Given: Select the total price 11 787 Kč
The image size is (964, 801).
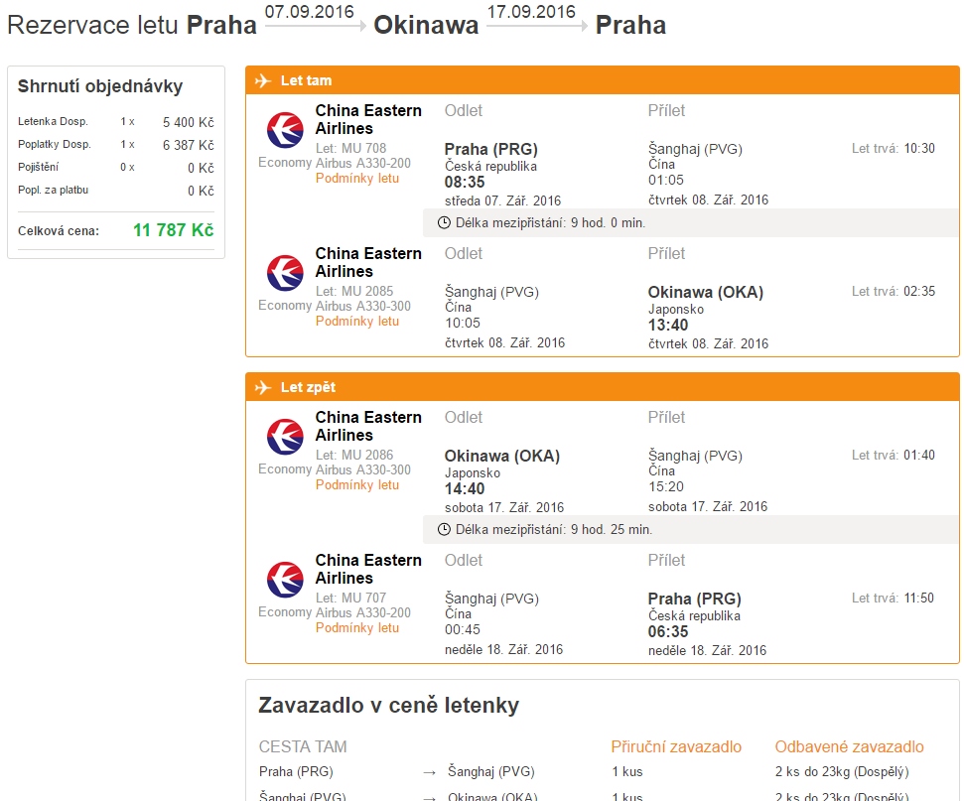Looking at the screenshot, I should click(174, 230).
